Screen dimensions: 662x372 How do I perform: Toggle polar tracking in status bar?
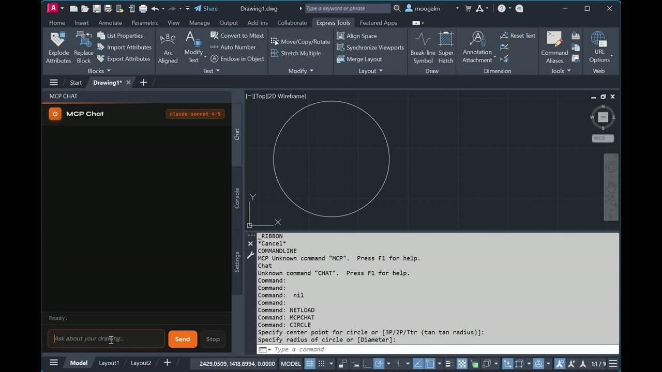[x=379, y=363]
